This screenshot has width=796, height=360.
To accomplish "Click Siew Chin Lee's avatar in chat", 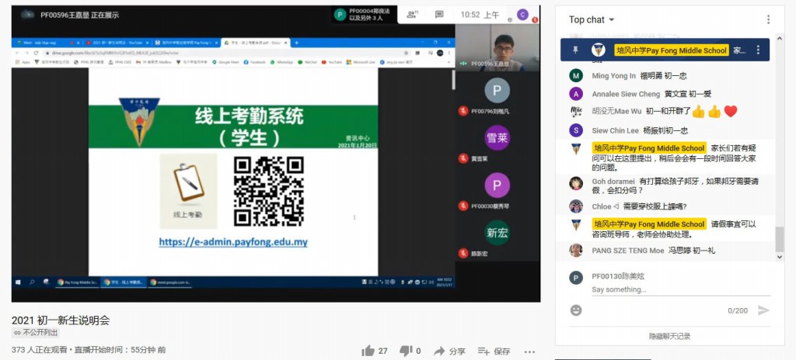I will (576, 130).
